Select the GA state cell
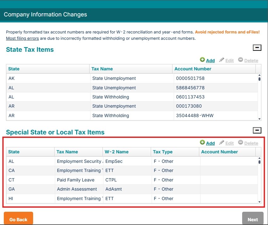 coord(31,189)
